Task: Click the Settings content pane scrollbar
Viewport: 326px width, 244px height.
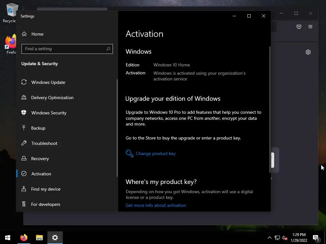Action: click(x=270, y=109)
